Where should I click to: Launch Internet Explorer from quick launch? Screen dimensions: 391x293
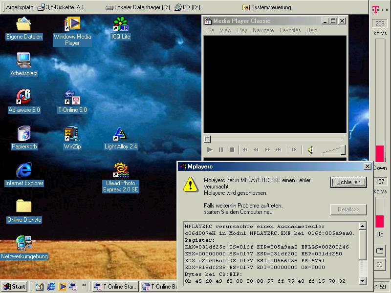point(51,287)
